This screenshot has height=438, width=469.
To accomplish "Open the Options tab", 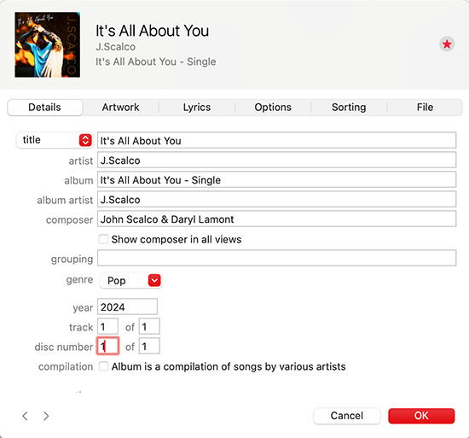I will click(273, 108).
